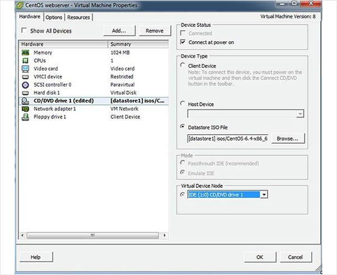Click the Hardware column header
The width and height of the screenshot is (337, 275).
[x=64, y=44]
